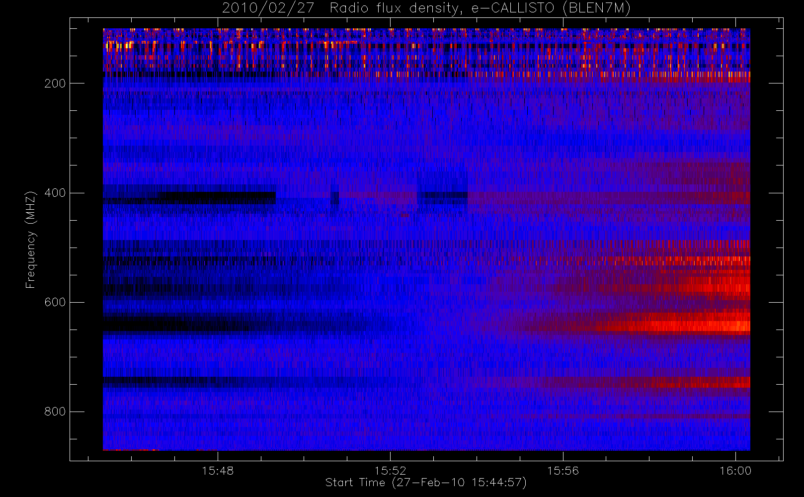Click the 800 frequency tick label
The height and width of the screenshot is (497, 804).
pos(55,412)
